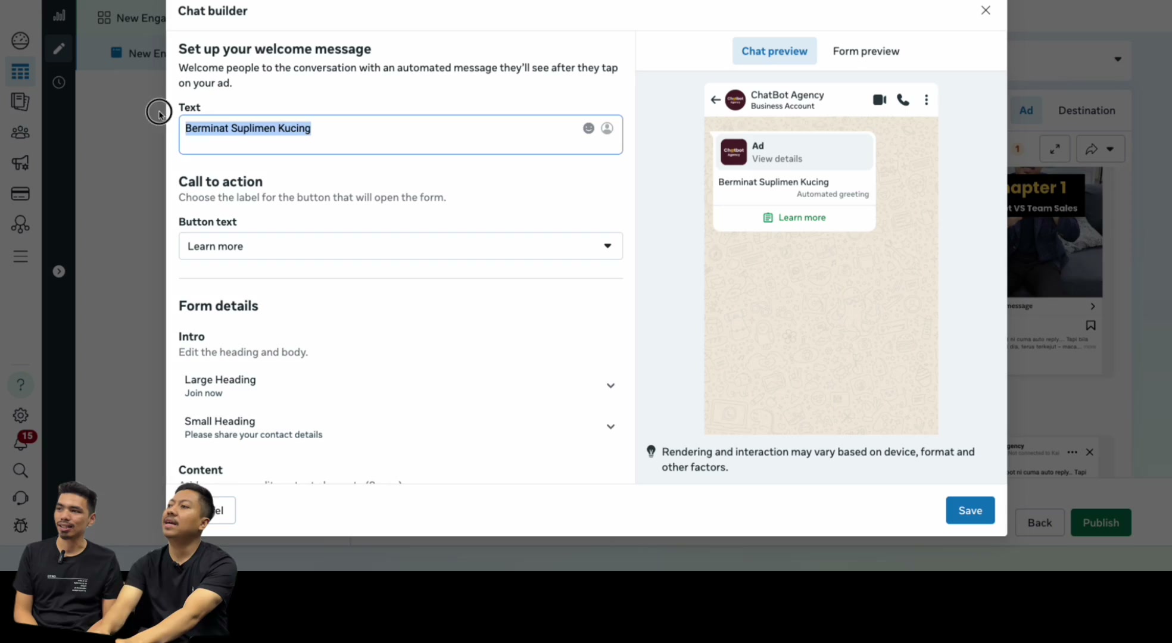The width and height of the screenshot is (1172, 643).
Task: Click phone call icon in chat preview
Action: (x=903, y=100)
